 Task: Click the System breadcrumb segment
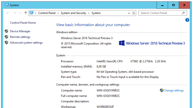click(96, 13)
